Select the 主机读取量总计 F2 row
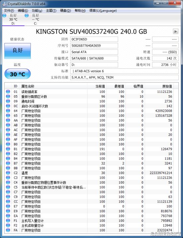The height and width of the screenshot is (238, 183). 90,225
